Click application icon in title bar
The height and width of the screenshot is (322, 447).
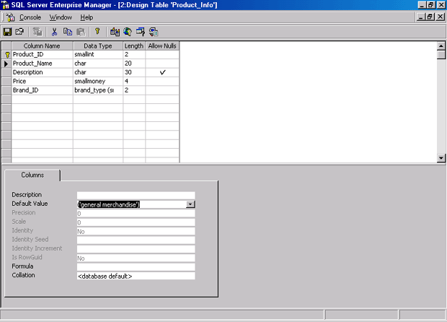coord(5,5)
